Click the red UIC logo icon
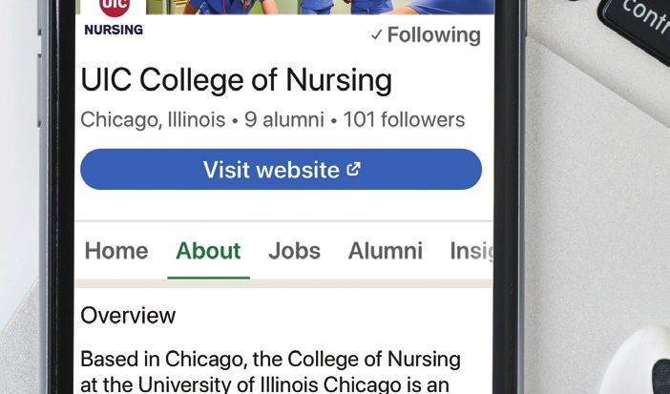 pos(114,7)
